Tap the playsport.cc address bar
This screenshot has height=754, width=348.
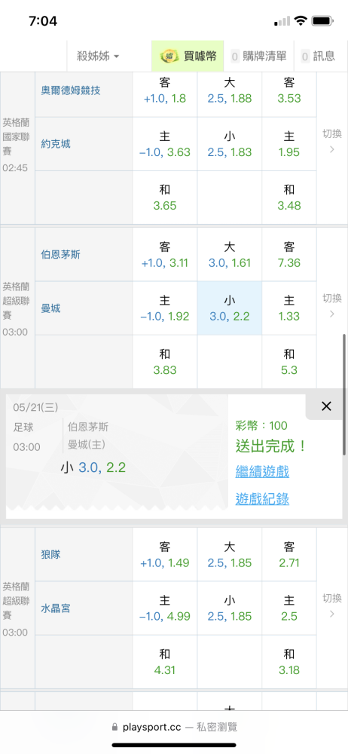click(174, 727)
